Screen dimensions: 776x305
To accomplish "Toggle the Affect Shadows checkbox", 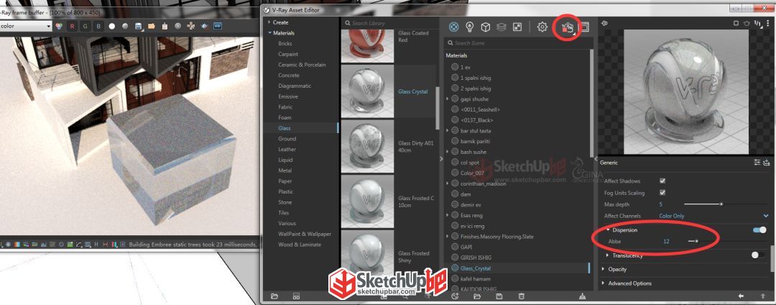I will [x=662, y=181].
